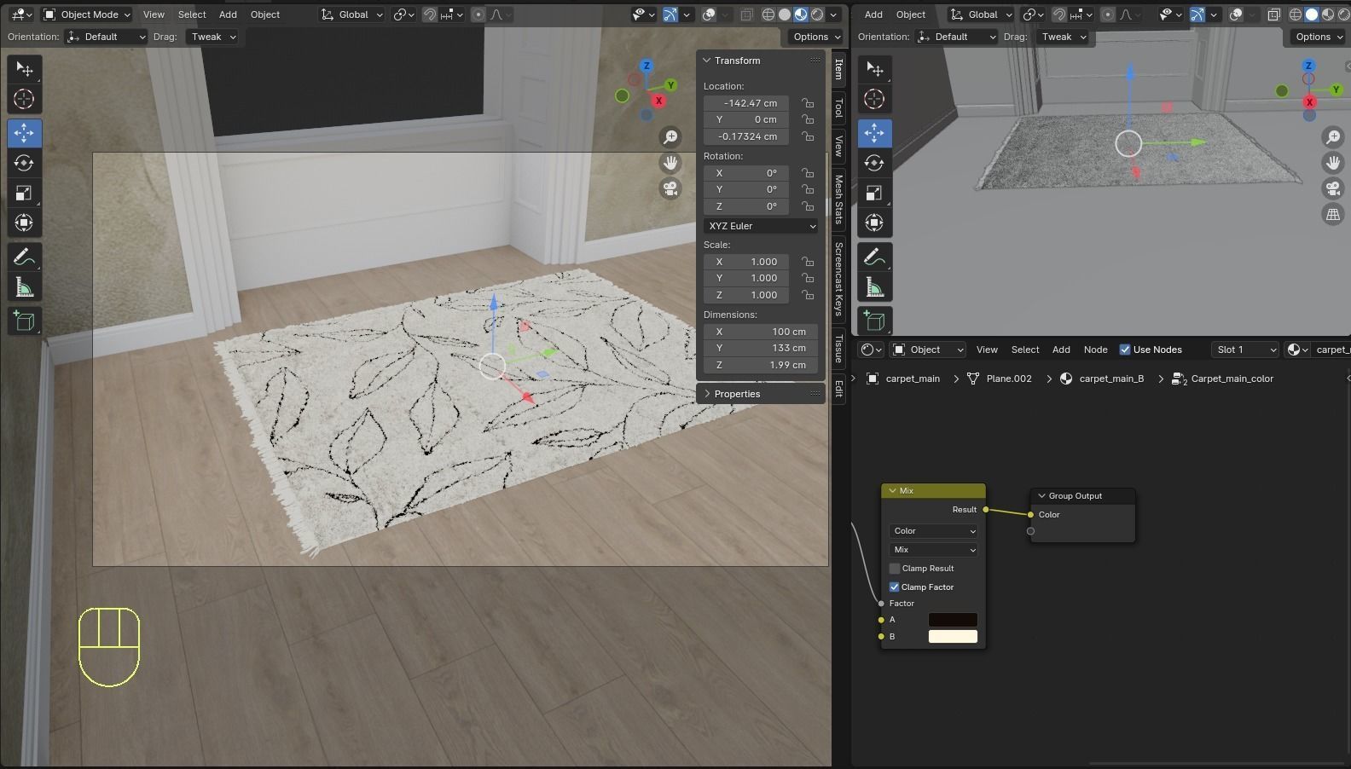Open right viewport Options popover

click(1319, 37)
